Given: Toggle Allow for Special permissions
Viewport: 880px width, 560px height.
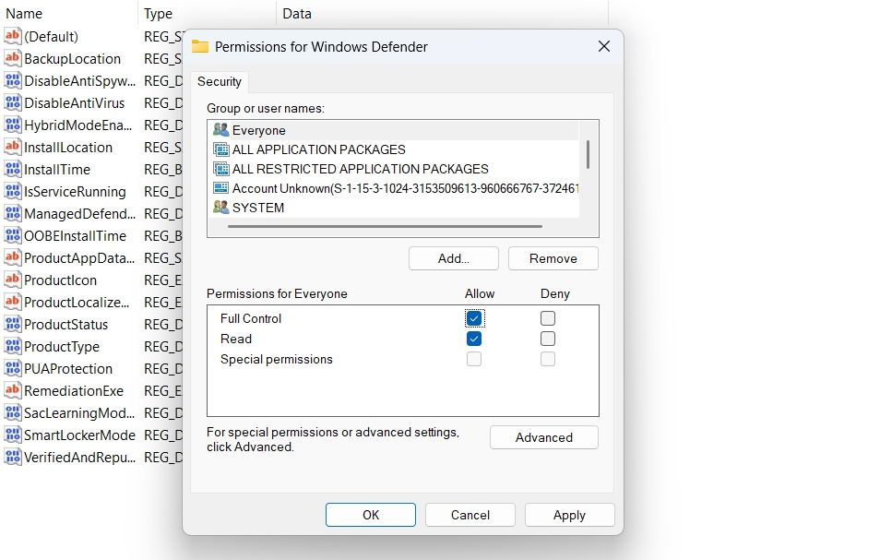Looking at the screenshot, I should (x=474, y=359).
